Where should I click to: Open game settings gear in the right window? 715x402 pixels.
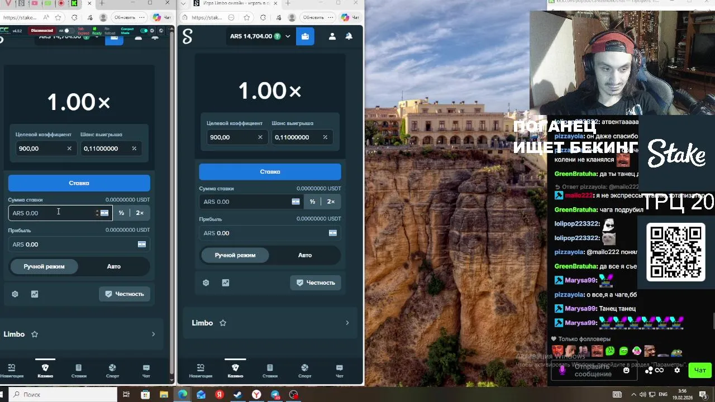tap(206, 283)
